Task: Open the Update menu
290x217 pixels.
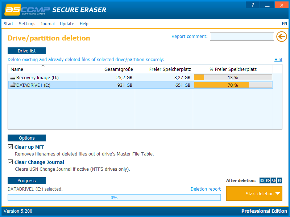Action: pos(67,24)
